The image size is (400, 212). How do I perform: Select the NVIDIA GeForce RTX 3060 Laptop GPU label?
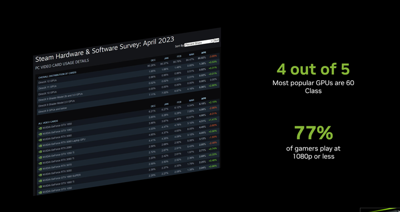click(64, 142)
